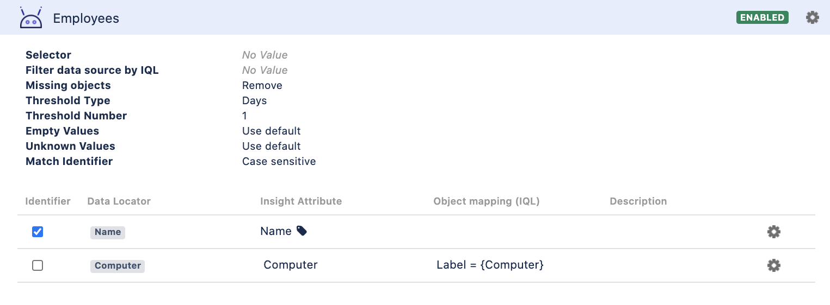Screen dimensions: 830x305
Task: Click the Missing objects Remove value
Action: coord(262,85)
